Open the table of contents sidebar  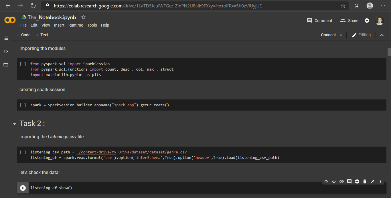click(6, 38)
